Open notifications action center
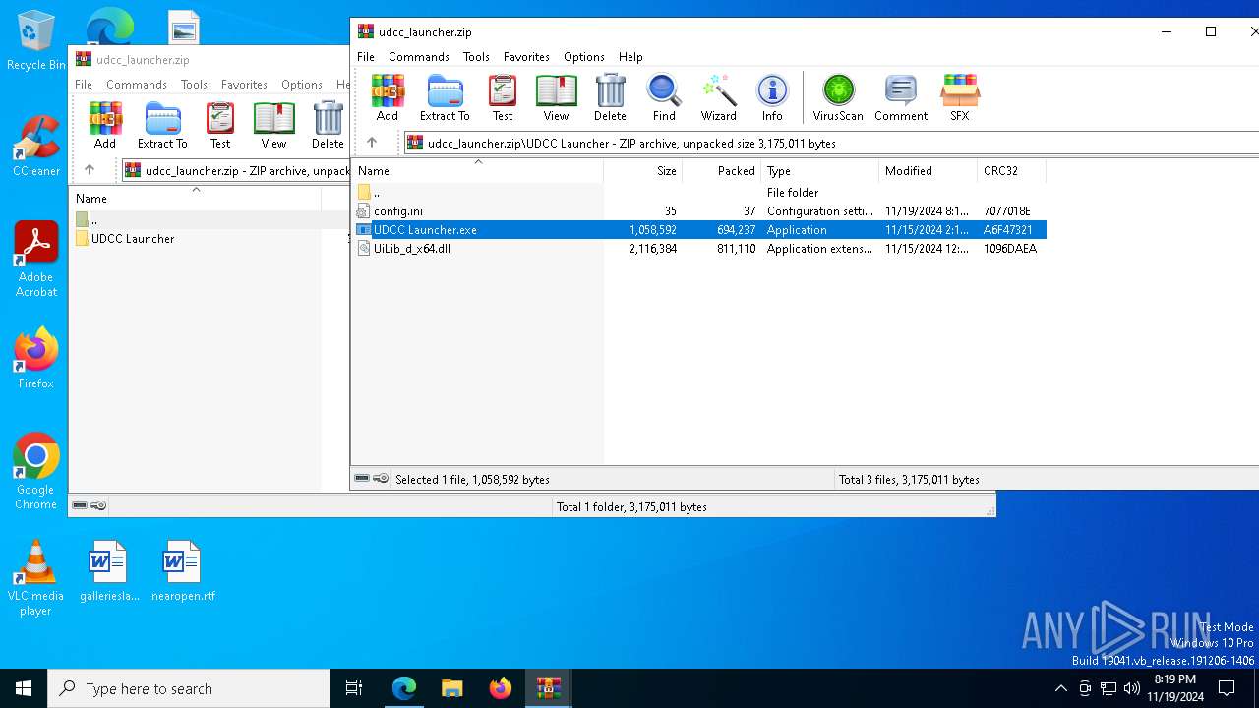Screen dimensions: 1259x708 click(1227, 688)
